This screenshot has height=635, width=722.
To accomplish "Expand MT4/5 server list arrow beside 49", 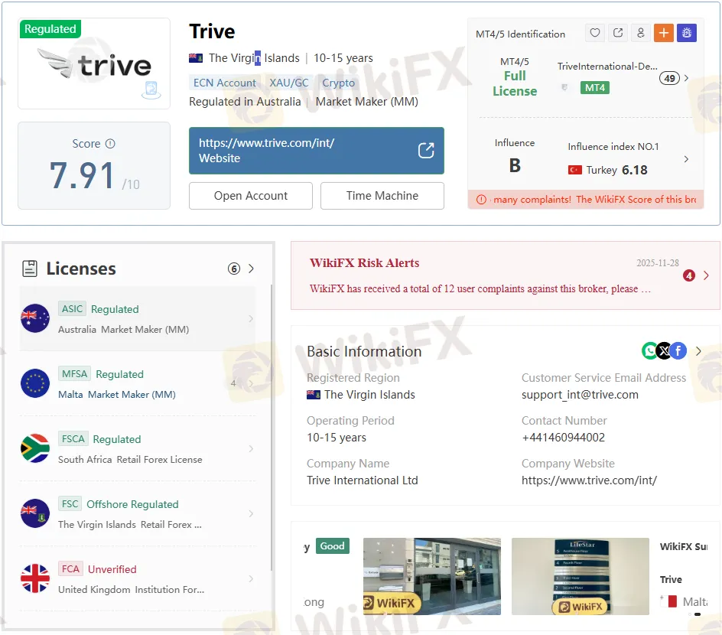I will coord(686,78).
